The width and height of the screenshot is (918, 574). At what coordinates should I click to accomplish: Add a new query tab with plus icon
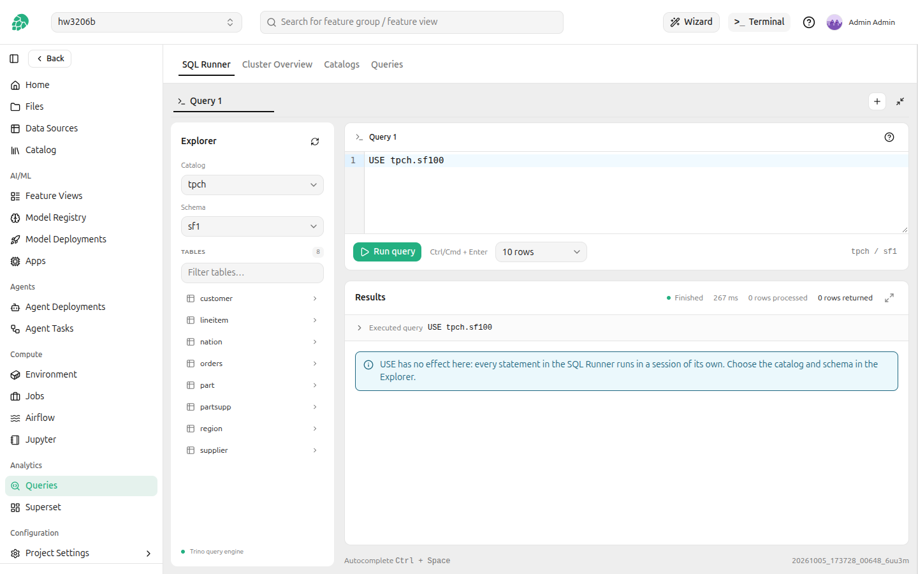click(x=877, y=101)
